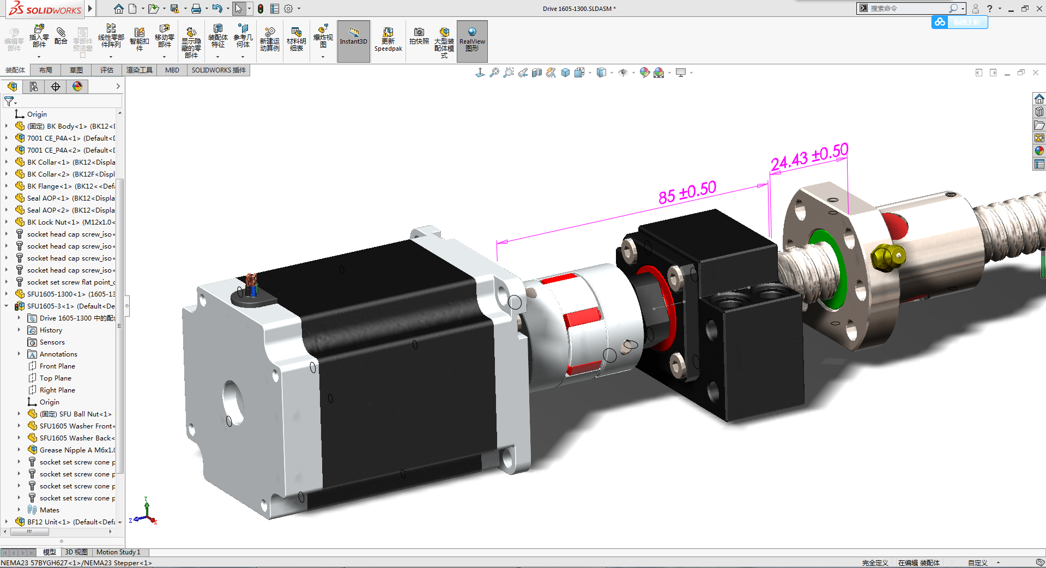The width and height of the screenshot is (1046, 568).
Task: Open an existing file
Action: click(x=153, y=9)
